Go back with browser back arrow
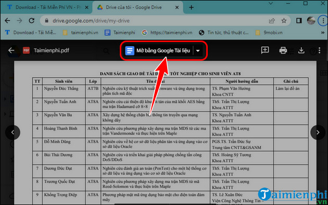 (7, 20)
